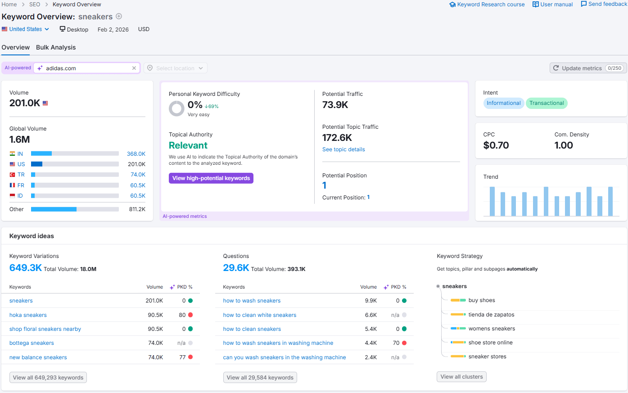This screenshot has width=628, height=393.
Task: Open the User manual book icon
Action: [535, 5]
